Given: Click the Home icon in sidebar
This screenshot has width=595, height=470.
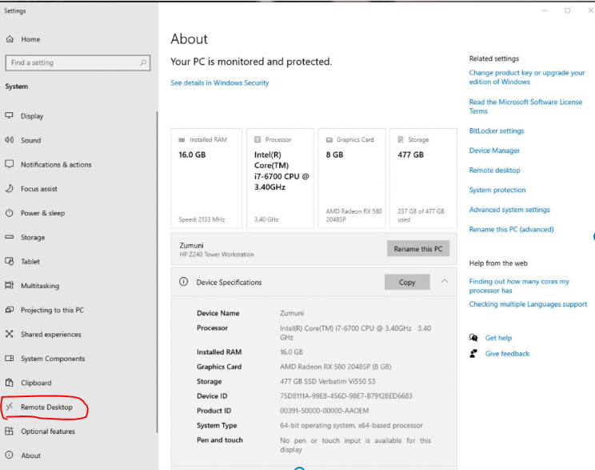Looking at the screenshot, I should (10, 39).
